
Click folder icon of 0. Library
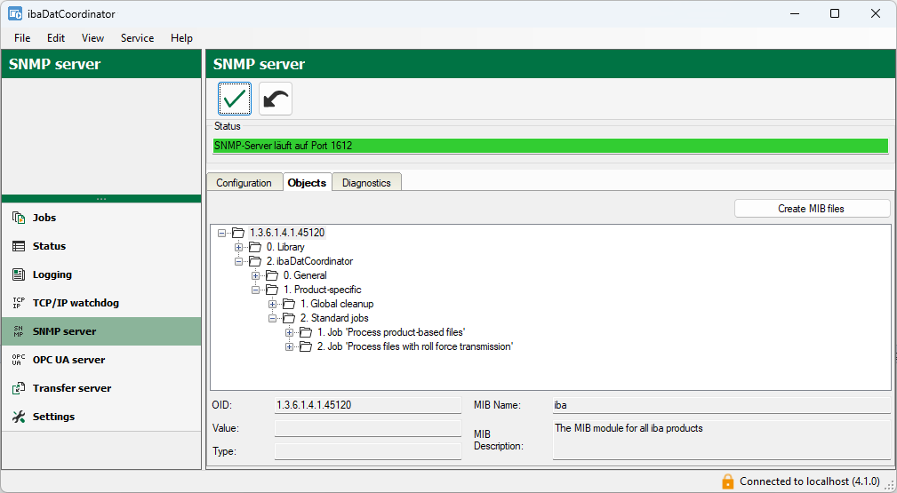(x=255, y=247)
